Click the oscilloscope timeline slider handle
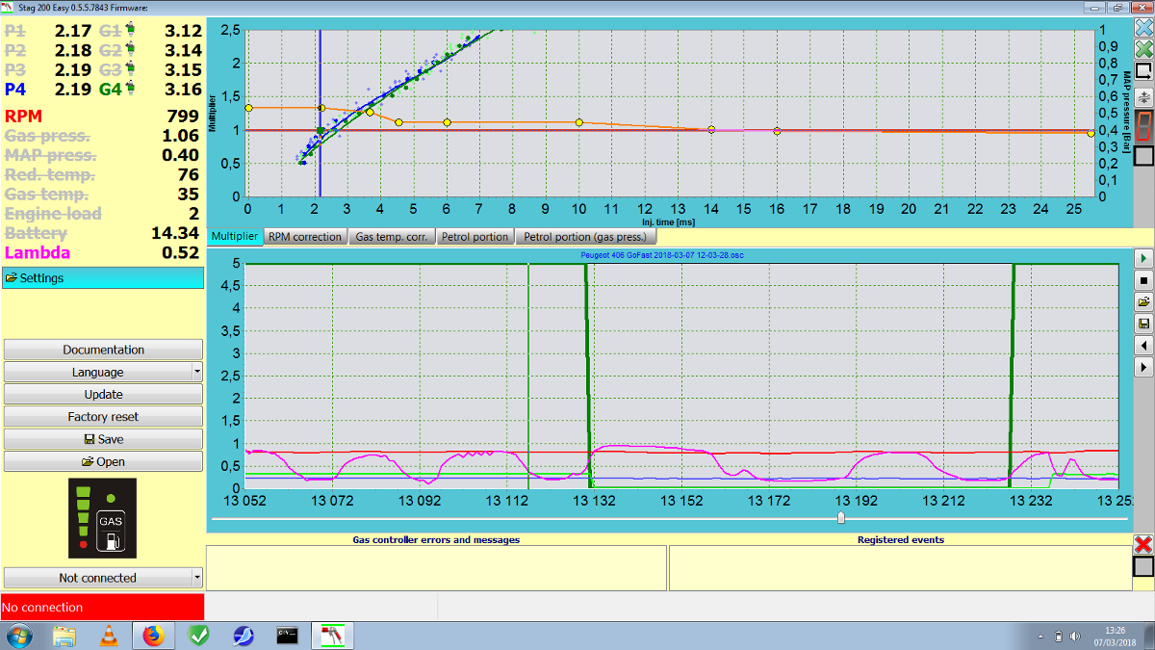Viewport: 1155px width, 650px height. 841,518
